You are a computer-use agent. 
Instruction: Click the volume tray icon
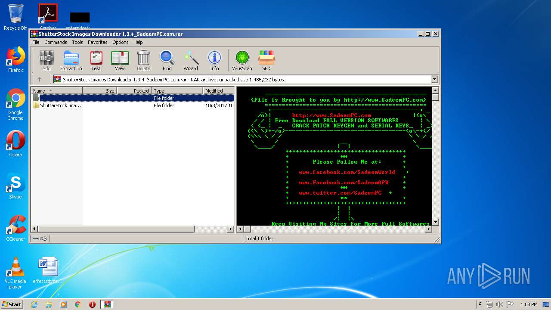coord(499,304)
